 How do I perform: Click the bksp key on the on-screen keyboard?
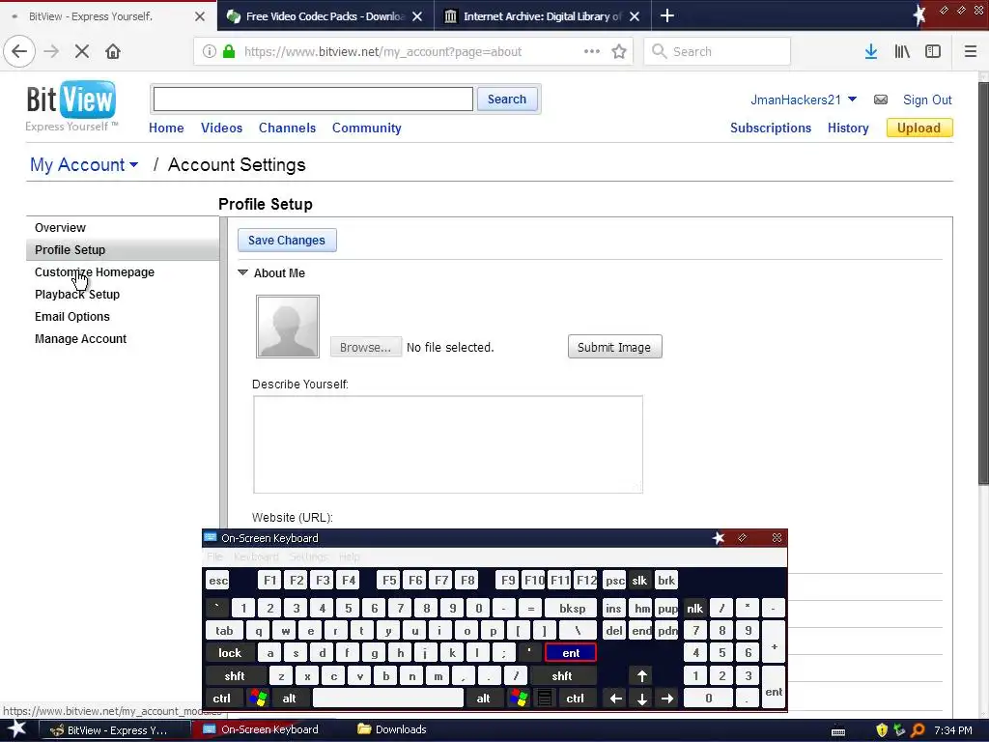pos(572,609)
